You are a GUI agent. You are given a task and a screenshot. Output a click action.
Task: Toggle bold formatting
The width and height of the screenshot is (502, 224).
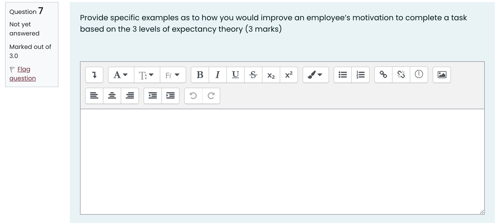(x=200, y=75)
